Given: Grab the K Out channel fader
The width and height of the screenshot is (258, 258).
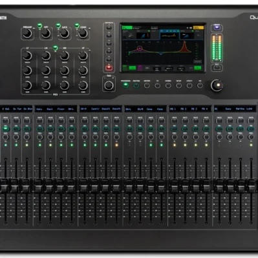Looking at the screenshot, I should pos(5,185).
